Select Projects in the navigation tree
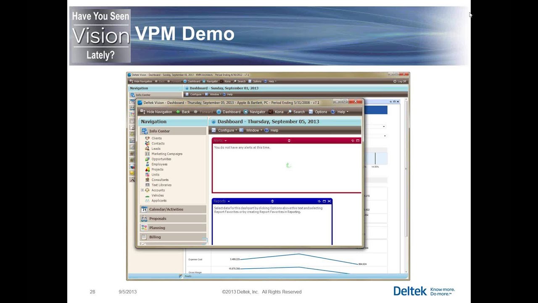 click(154, 169)
